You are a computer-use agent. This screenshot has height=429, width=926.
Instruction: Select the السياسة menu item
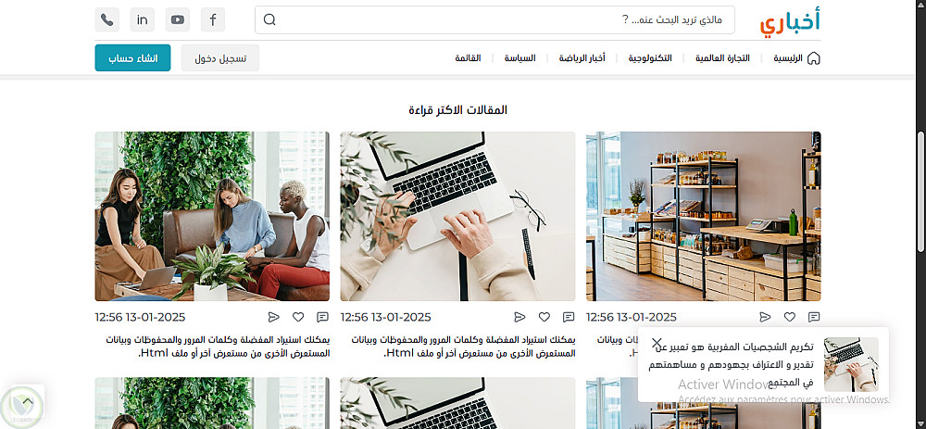tap(519, 57)
